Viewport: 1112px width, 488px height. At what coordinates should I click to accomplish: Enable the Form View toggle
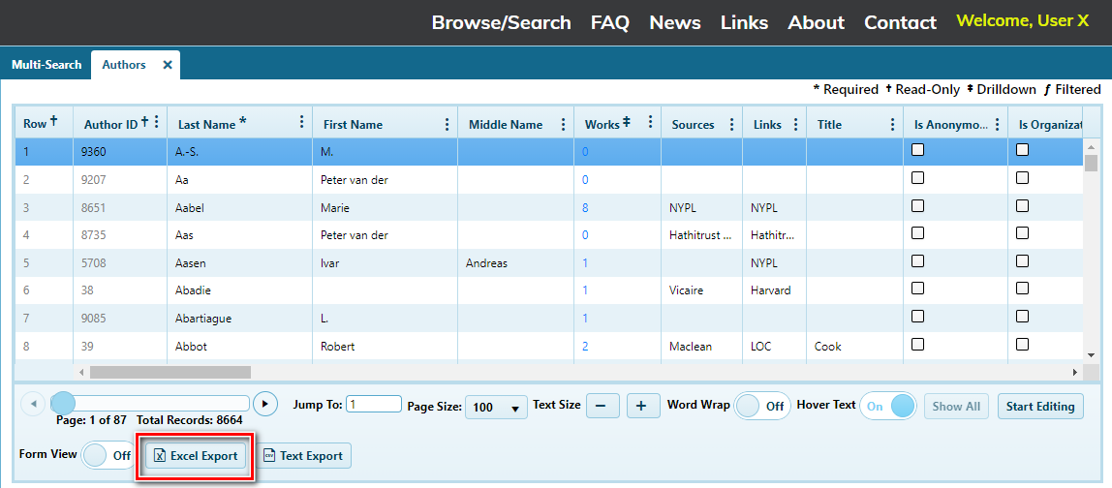108,455
